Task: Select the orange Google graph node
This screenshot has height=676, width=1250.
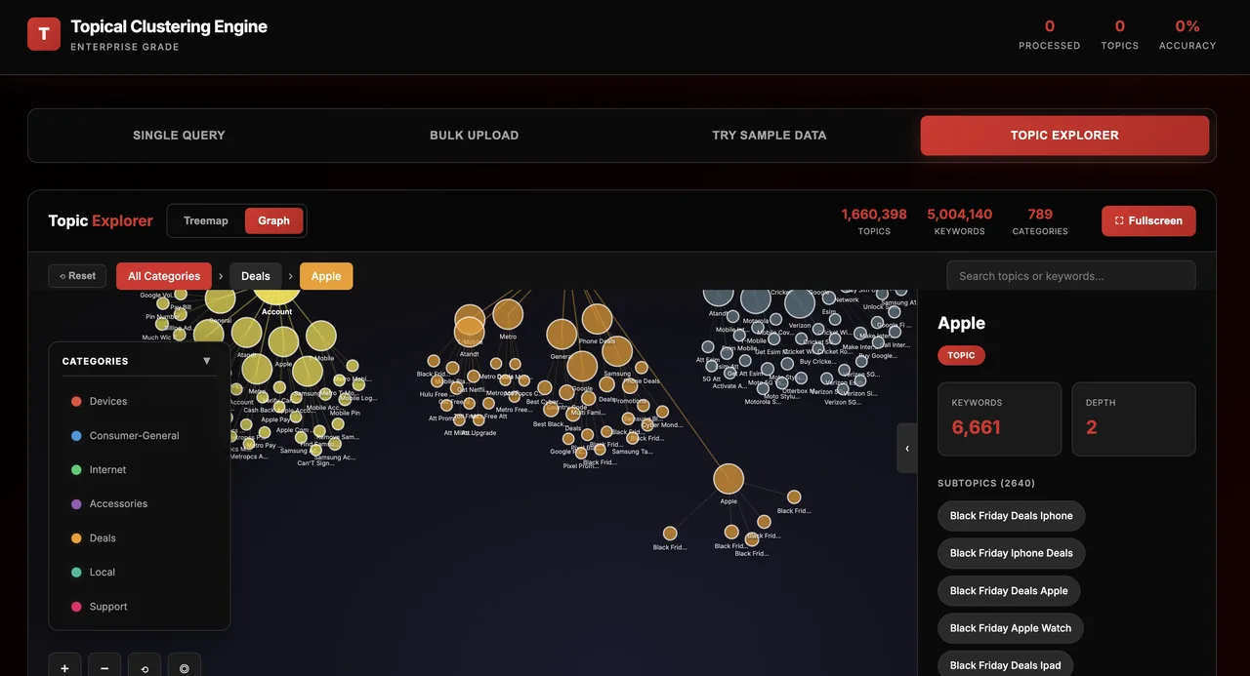Action: point(582,366)
